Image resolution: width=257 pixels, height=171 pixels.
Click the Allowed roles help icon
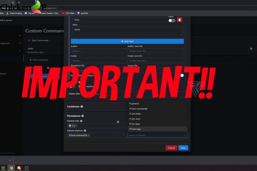81,121
